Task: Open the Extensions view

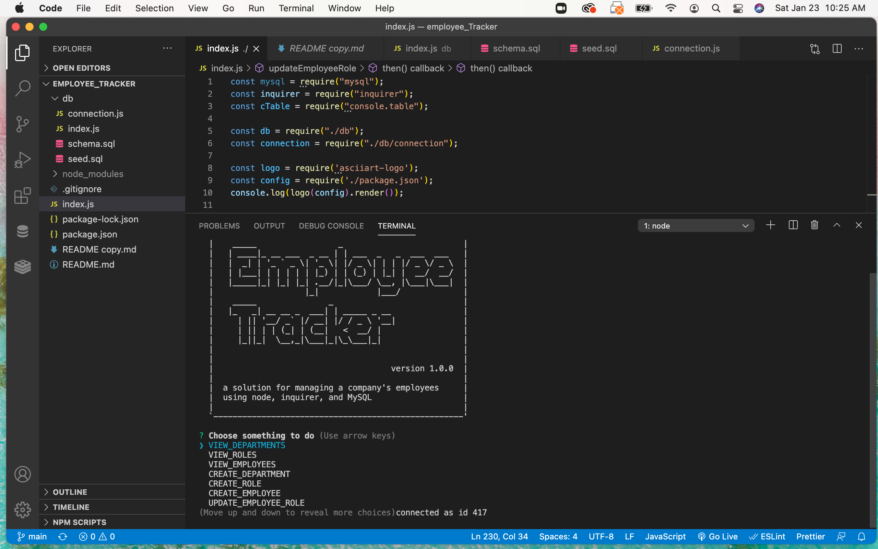Action: coord(23,196)
